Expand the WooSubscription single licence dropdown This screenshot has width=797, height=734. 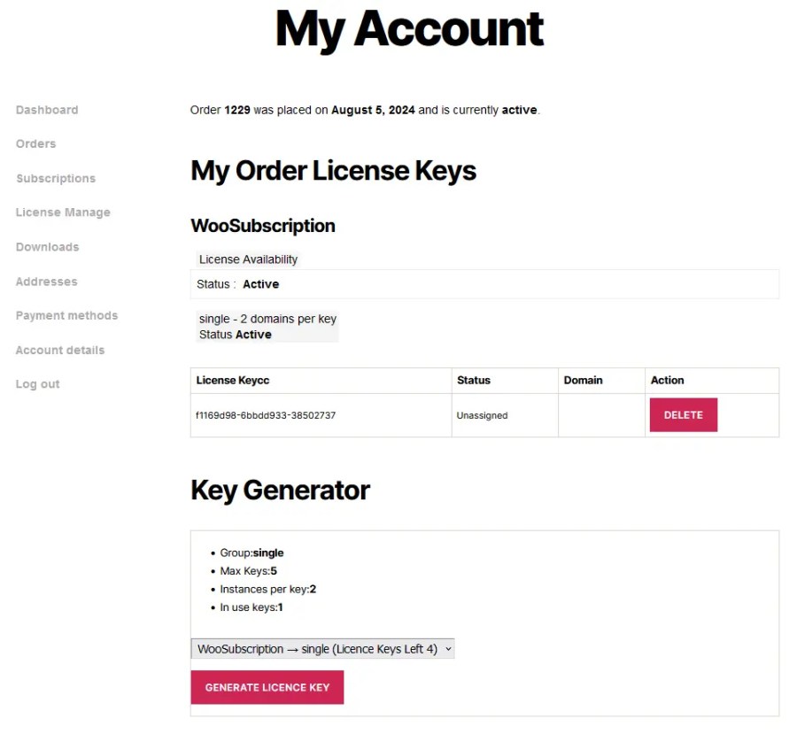pyautogui.click(x=322, y=649)
